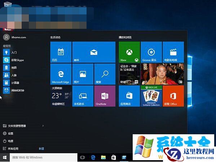Viewport: 216px width, 162px height.
Task: Click the 播放和浏览 tile group heading
Action: [x=125, y=37]
